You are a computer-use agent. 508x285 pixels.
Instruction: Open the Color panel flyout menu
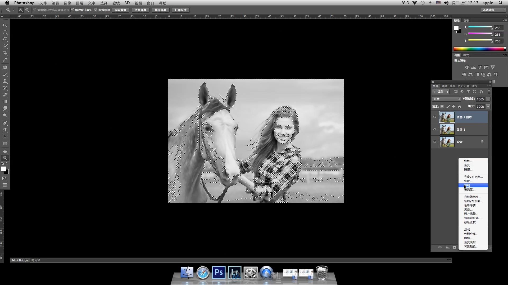point(505,20)
